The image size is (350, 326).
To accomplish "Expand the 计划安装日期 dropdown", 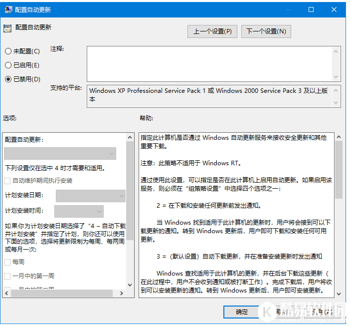I will point(91,196).
